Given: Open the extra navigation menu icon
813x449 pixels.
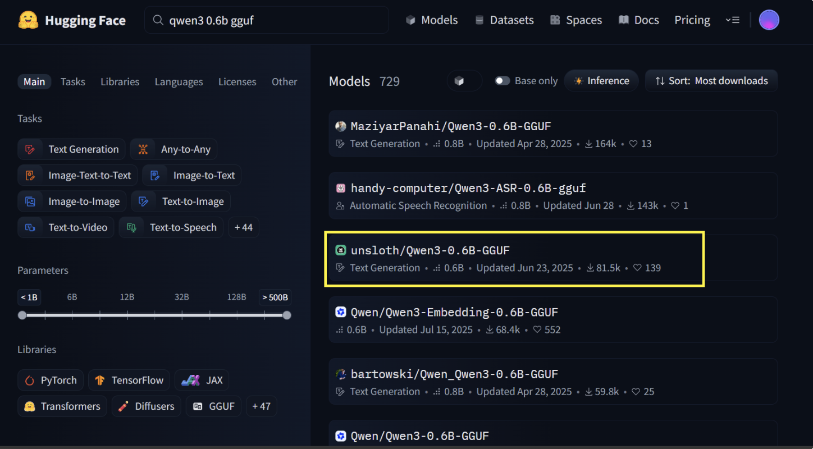Looking at the screenshot, I should 732,20.
